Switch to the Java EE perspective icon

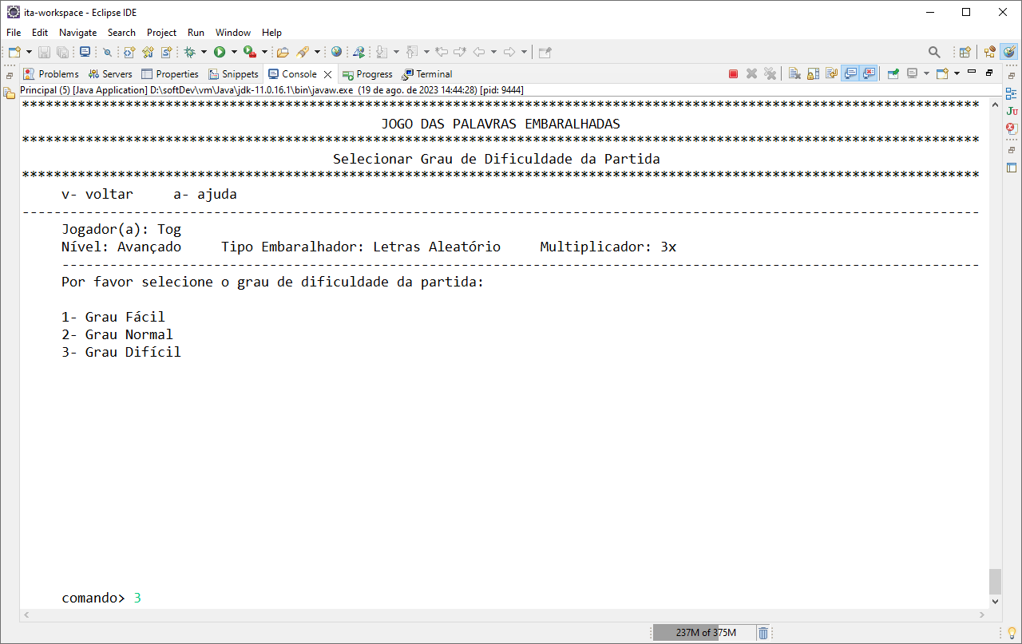pos(990,52)
